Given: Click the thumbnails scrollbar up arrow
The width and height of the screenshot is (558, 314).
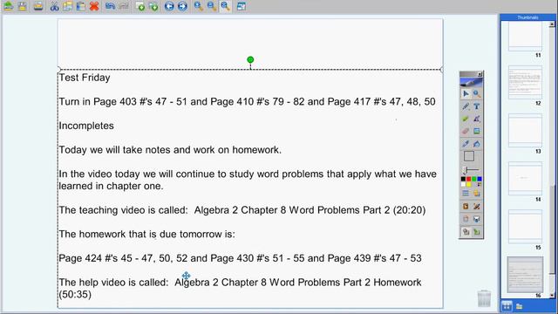Looking at the screenshot, I should [552, 24].
